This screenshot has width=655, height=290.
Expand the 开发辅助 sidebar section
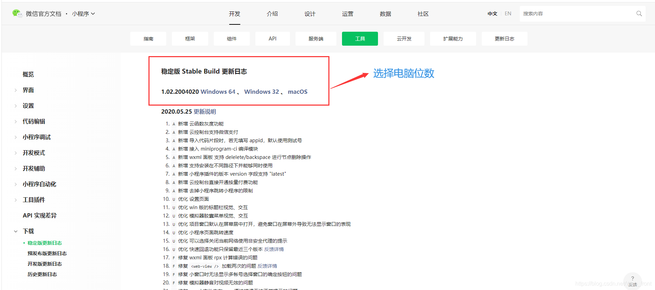coord(16,169)
